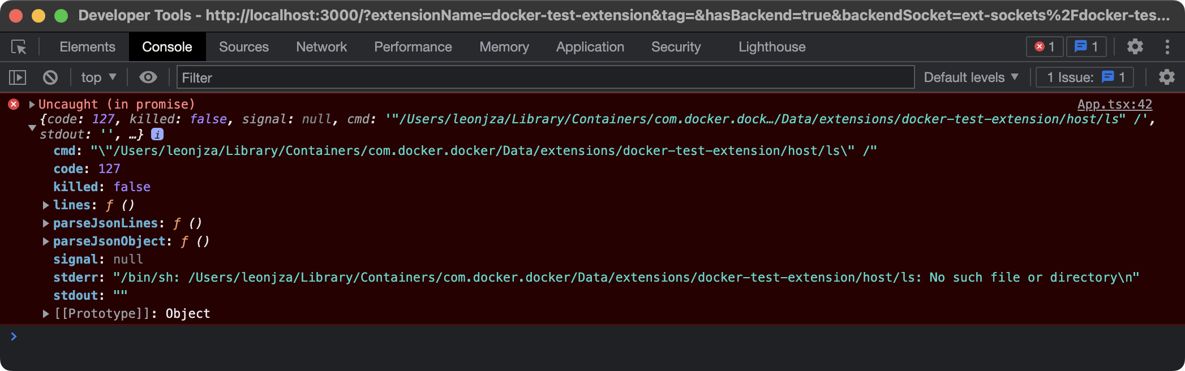Click the blue message count badge
This screenshot has width=1185, height=371.
(1086, 47)
